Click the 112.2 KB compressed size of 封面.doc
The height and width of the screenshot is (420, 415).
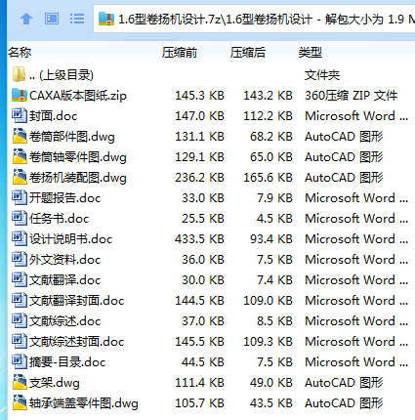(268, 116)
